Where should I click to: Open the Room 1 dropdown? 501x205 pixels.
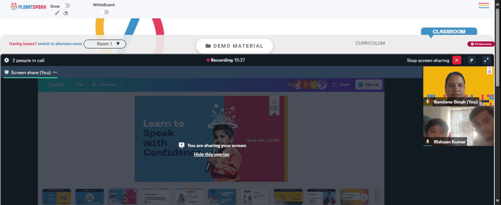[105, 44]
